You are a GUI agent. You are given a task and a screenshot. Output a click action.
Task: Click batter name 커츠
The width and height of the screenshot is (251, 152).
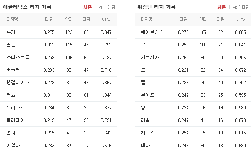pos(11,95)
